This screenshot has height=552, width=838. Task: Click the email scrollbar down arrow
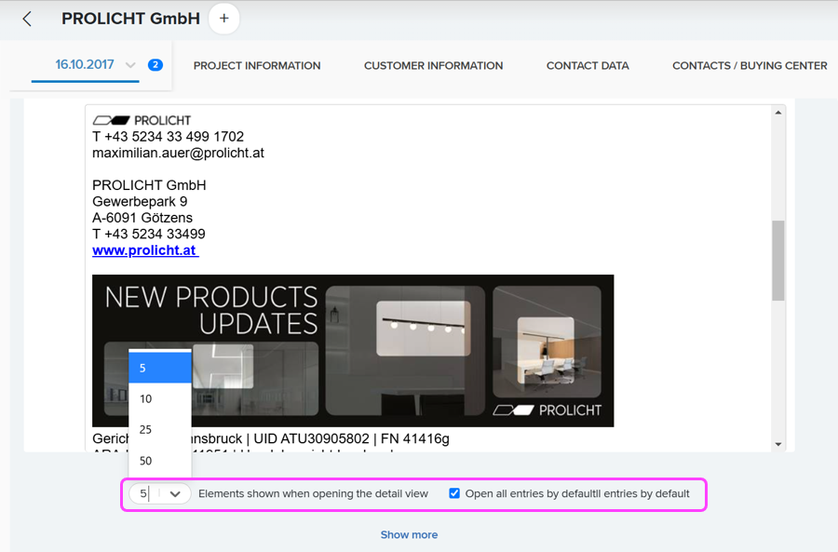tap(778, 444)
